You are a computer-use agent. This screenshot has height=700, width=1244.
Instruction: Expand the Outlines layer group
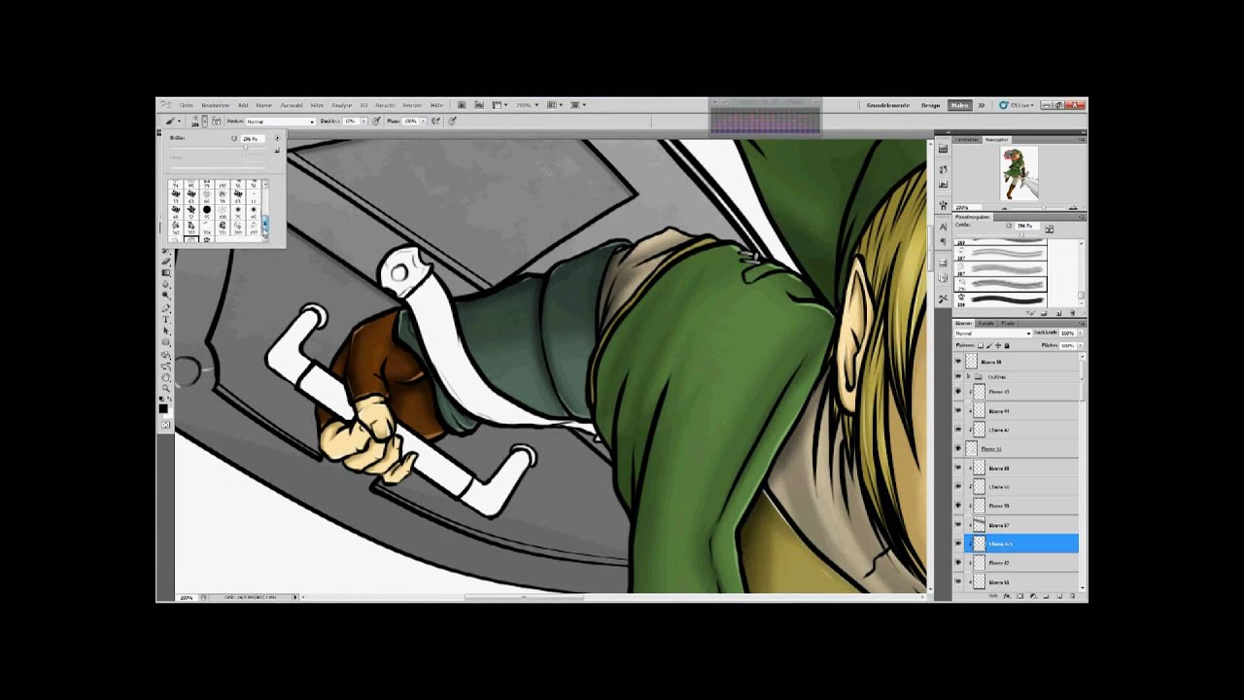point(969,377)
